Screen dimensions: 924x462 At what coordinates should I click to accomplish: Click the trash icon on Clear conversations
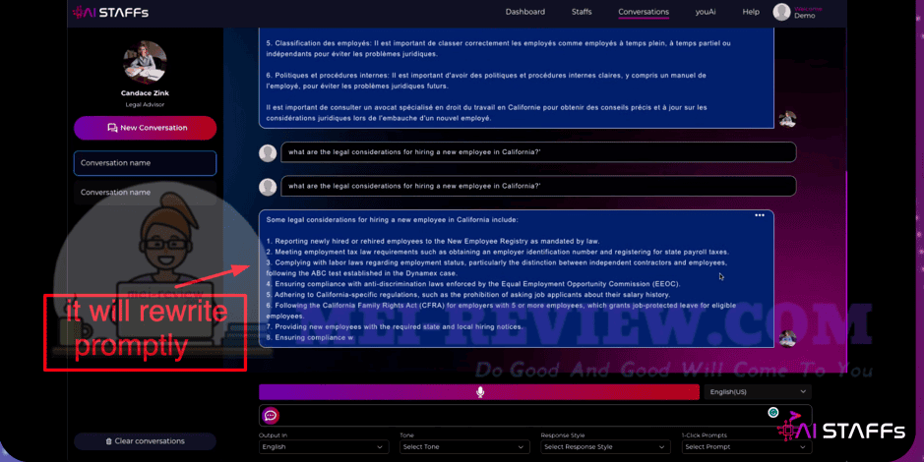click(108, 441)
